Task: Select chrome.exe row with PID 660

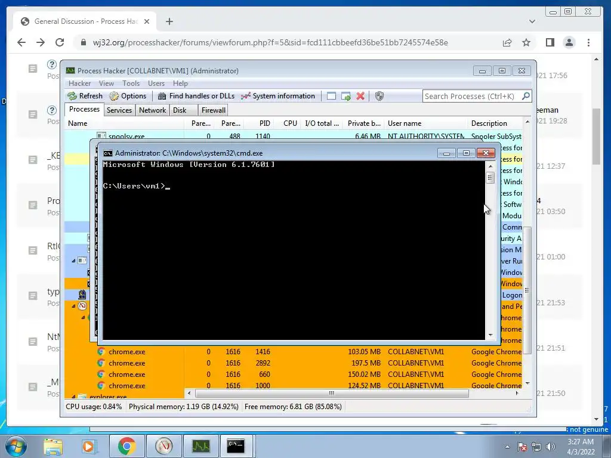Action: tap(293, 375)
